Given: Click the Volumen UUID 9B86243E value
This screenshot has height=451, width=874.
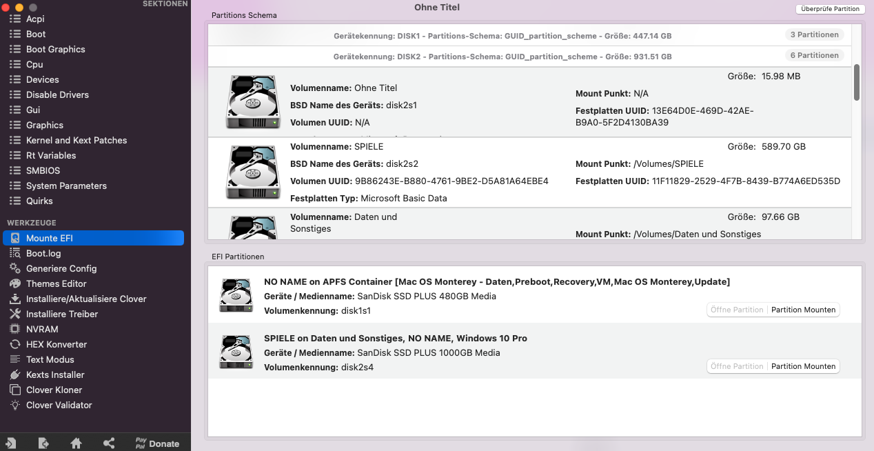Looking at the screenshot, I should (x=451, y=181).
